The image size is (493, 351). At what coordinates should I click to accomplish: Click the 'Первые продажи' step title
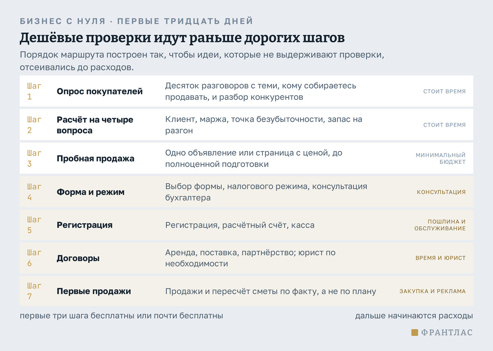point(94,291)
